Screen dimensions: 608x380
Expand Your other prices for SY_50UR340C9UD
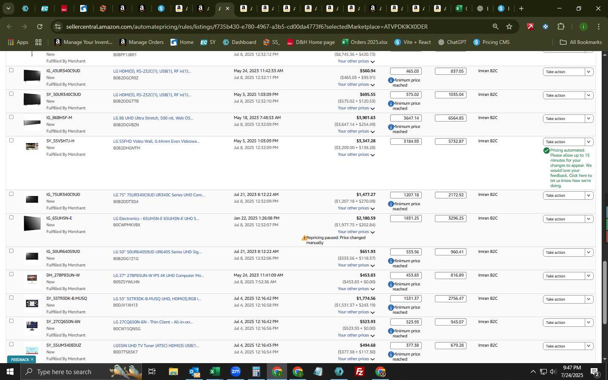pyautogui.click(x=356, y=108)
